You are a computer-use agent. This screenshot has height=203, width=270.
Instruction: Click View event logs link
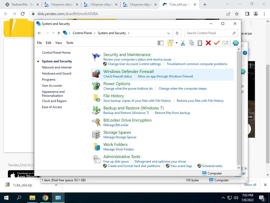181,166
